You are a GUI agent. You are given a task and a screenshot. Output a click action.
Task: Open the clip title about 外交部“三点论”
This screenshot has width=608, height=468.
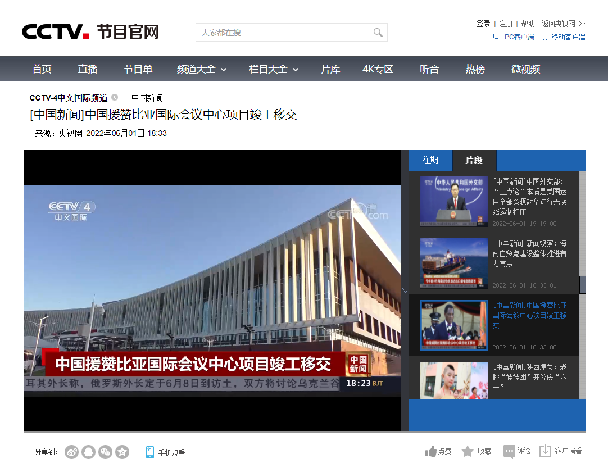(x=530, y=197)
